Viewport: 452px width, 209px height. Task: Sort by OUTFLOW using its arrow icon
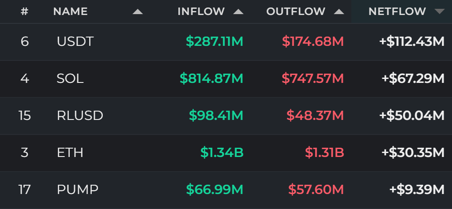point(339,11)
